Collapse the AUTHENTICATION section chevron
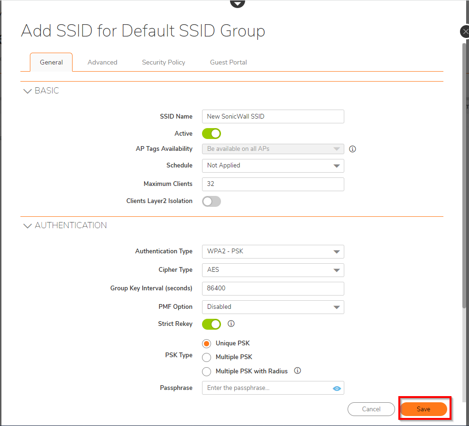Viewport: 469px width, 426px height. point(27,226)
